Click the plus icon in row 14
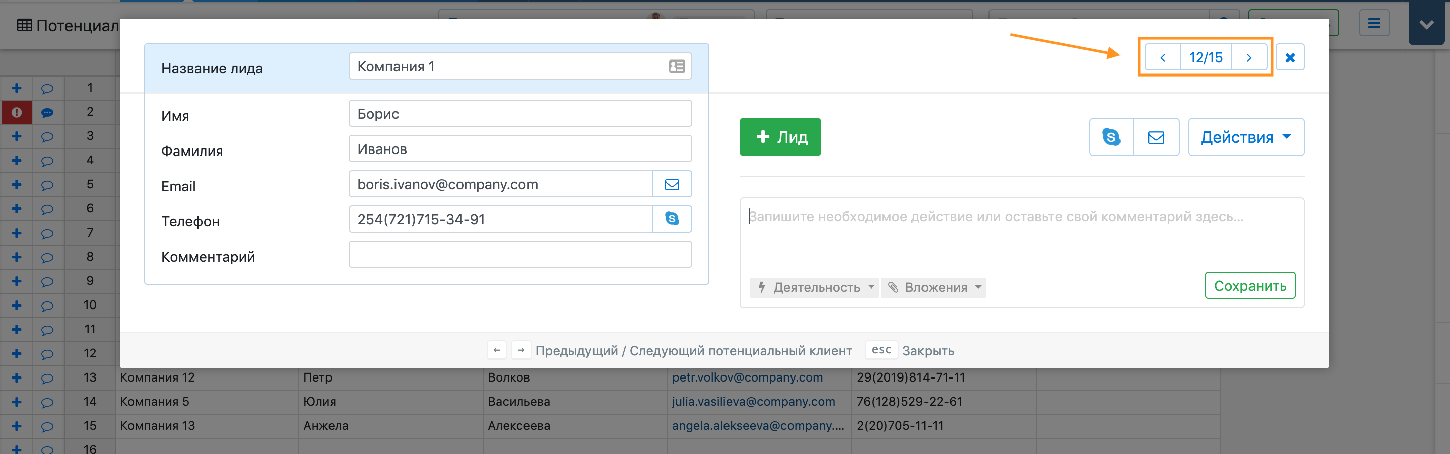This screenshot has width=1450, height=454. point(16,402)
